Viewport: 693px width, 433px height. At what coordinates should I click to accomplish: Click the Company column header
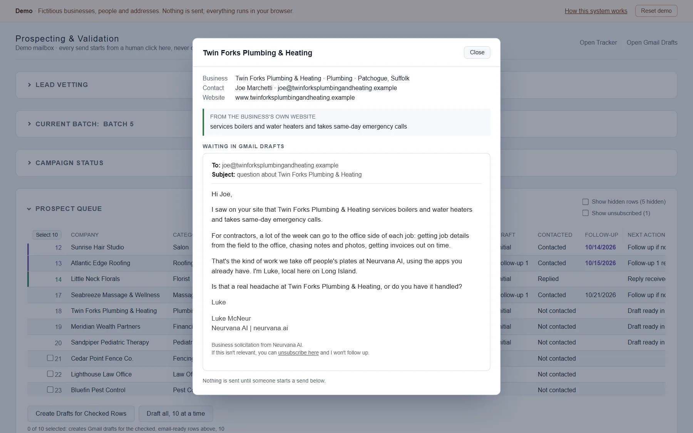point(85,235)
